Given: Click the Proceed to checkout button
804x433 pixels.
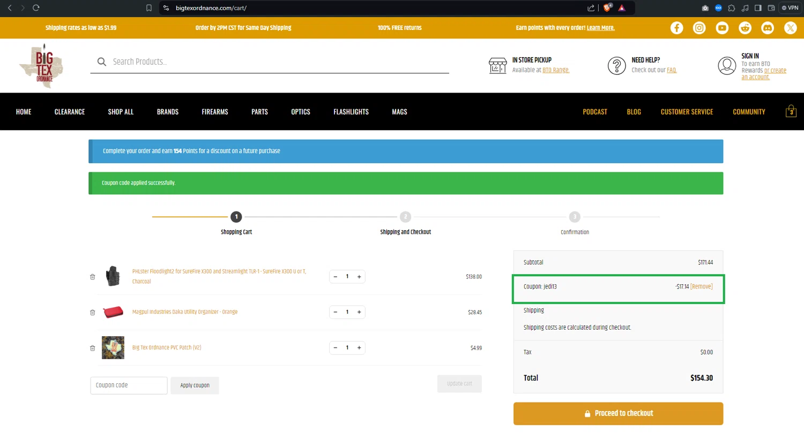Looking at the screenshot, I should coord(618,414).
